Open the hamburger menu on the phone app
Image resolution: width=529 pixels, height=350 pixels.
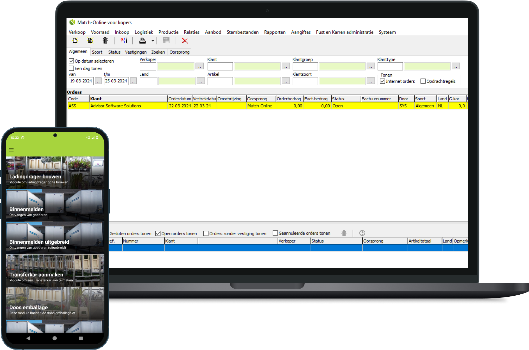click(11, 150)
